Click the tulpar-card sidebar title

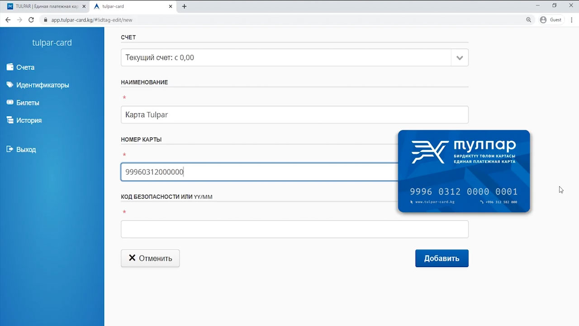tap(52, 43)
